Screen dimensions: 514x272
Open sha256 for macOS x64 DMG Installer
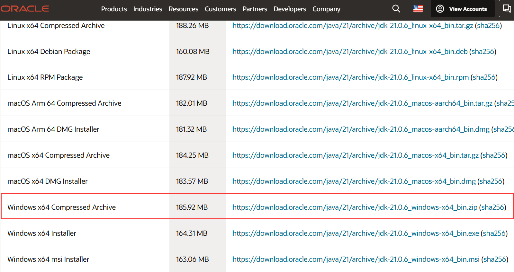(x=491, y=181)
